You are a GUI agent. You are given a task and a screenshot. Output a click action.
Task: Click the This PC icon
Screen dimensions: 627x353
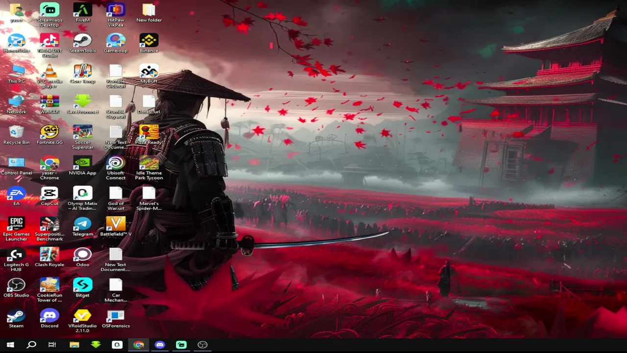point(16,74)
